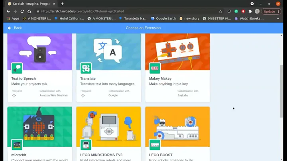Click 'Translate text into many languages.' description
Viewport: 287px width, 161px height.
coord(108,84)
